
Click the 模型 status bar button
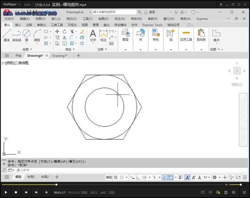(109, 177)
